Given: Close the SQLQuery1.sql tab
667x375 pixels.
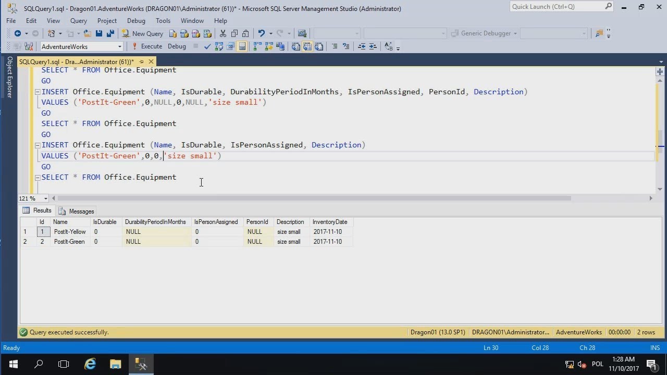Looking at the screenshot, I should tap(151, 61).
